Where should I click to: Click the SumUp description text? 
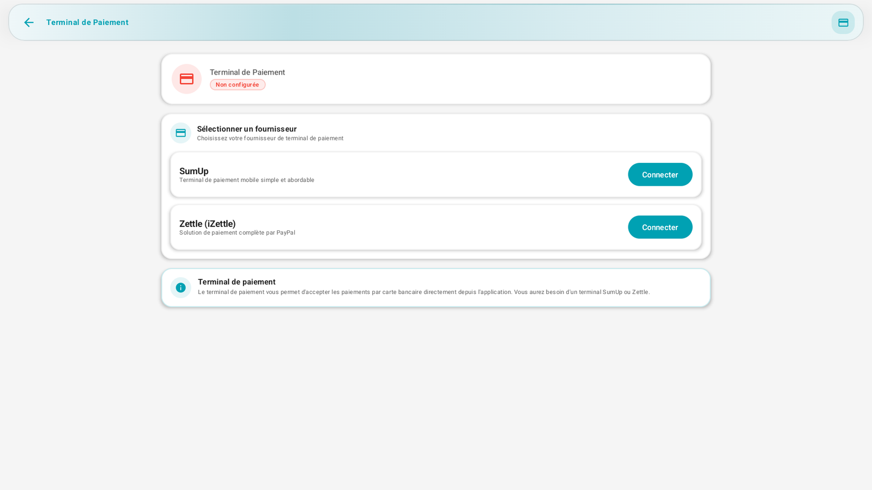[x=247, y=180]
